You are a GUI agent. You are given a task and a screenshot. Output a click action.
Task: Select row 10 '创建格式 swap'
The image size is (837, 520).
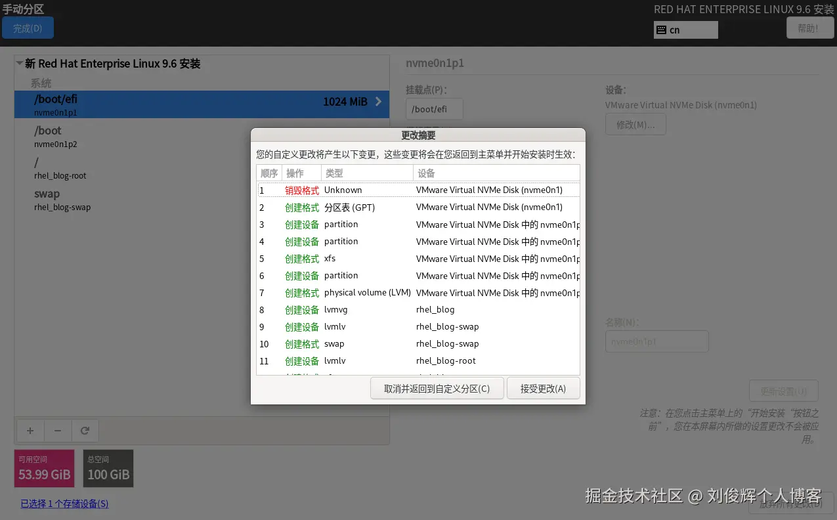point(418,343)
